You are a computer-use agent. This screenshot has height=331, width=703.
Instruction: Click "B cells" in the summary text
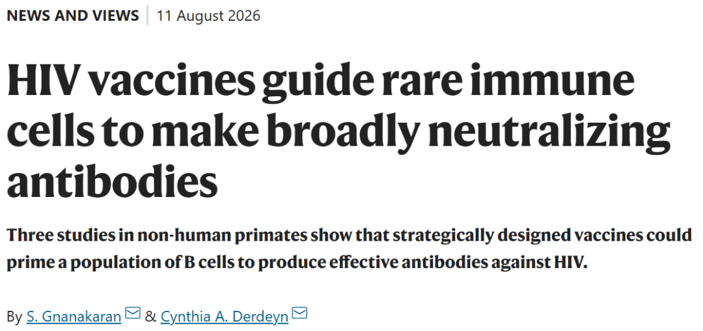tap(210, 263)
